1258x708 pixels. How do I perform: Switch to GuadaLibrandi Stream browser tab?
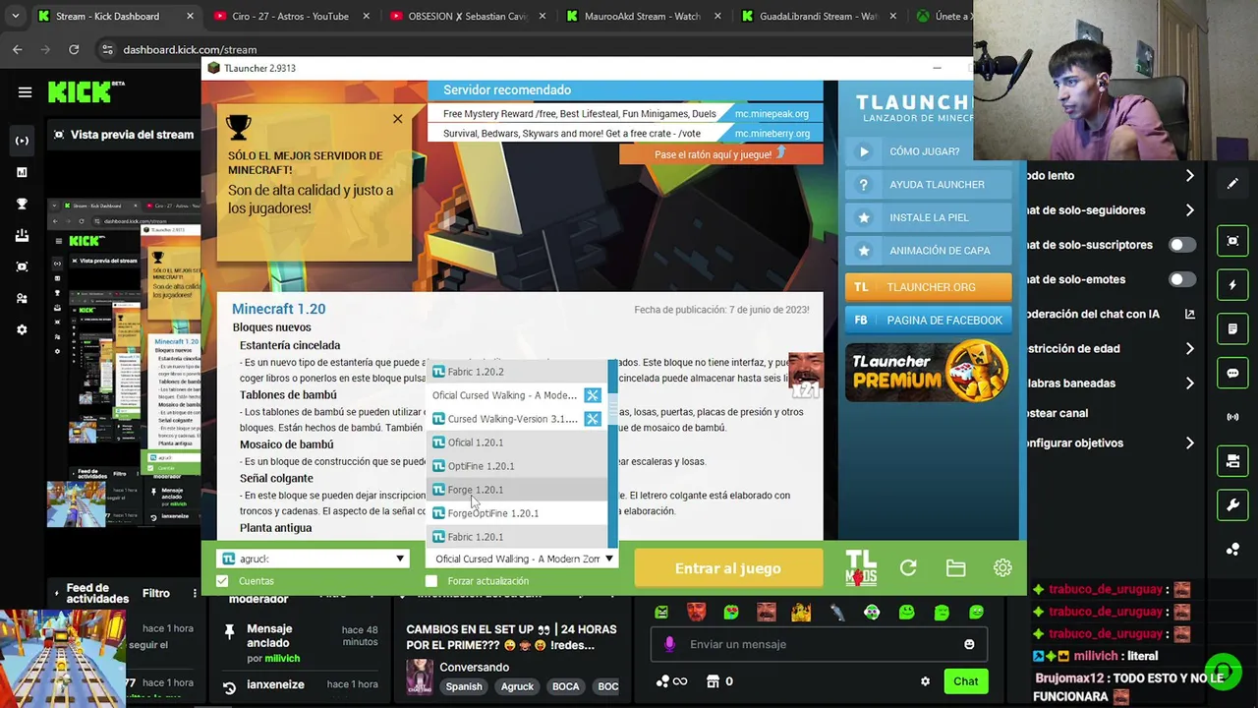[819, 17]
